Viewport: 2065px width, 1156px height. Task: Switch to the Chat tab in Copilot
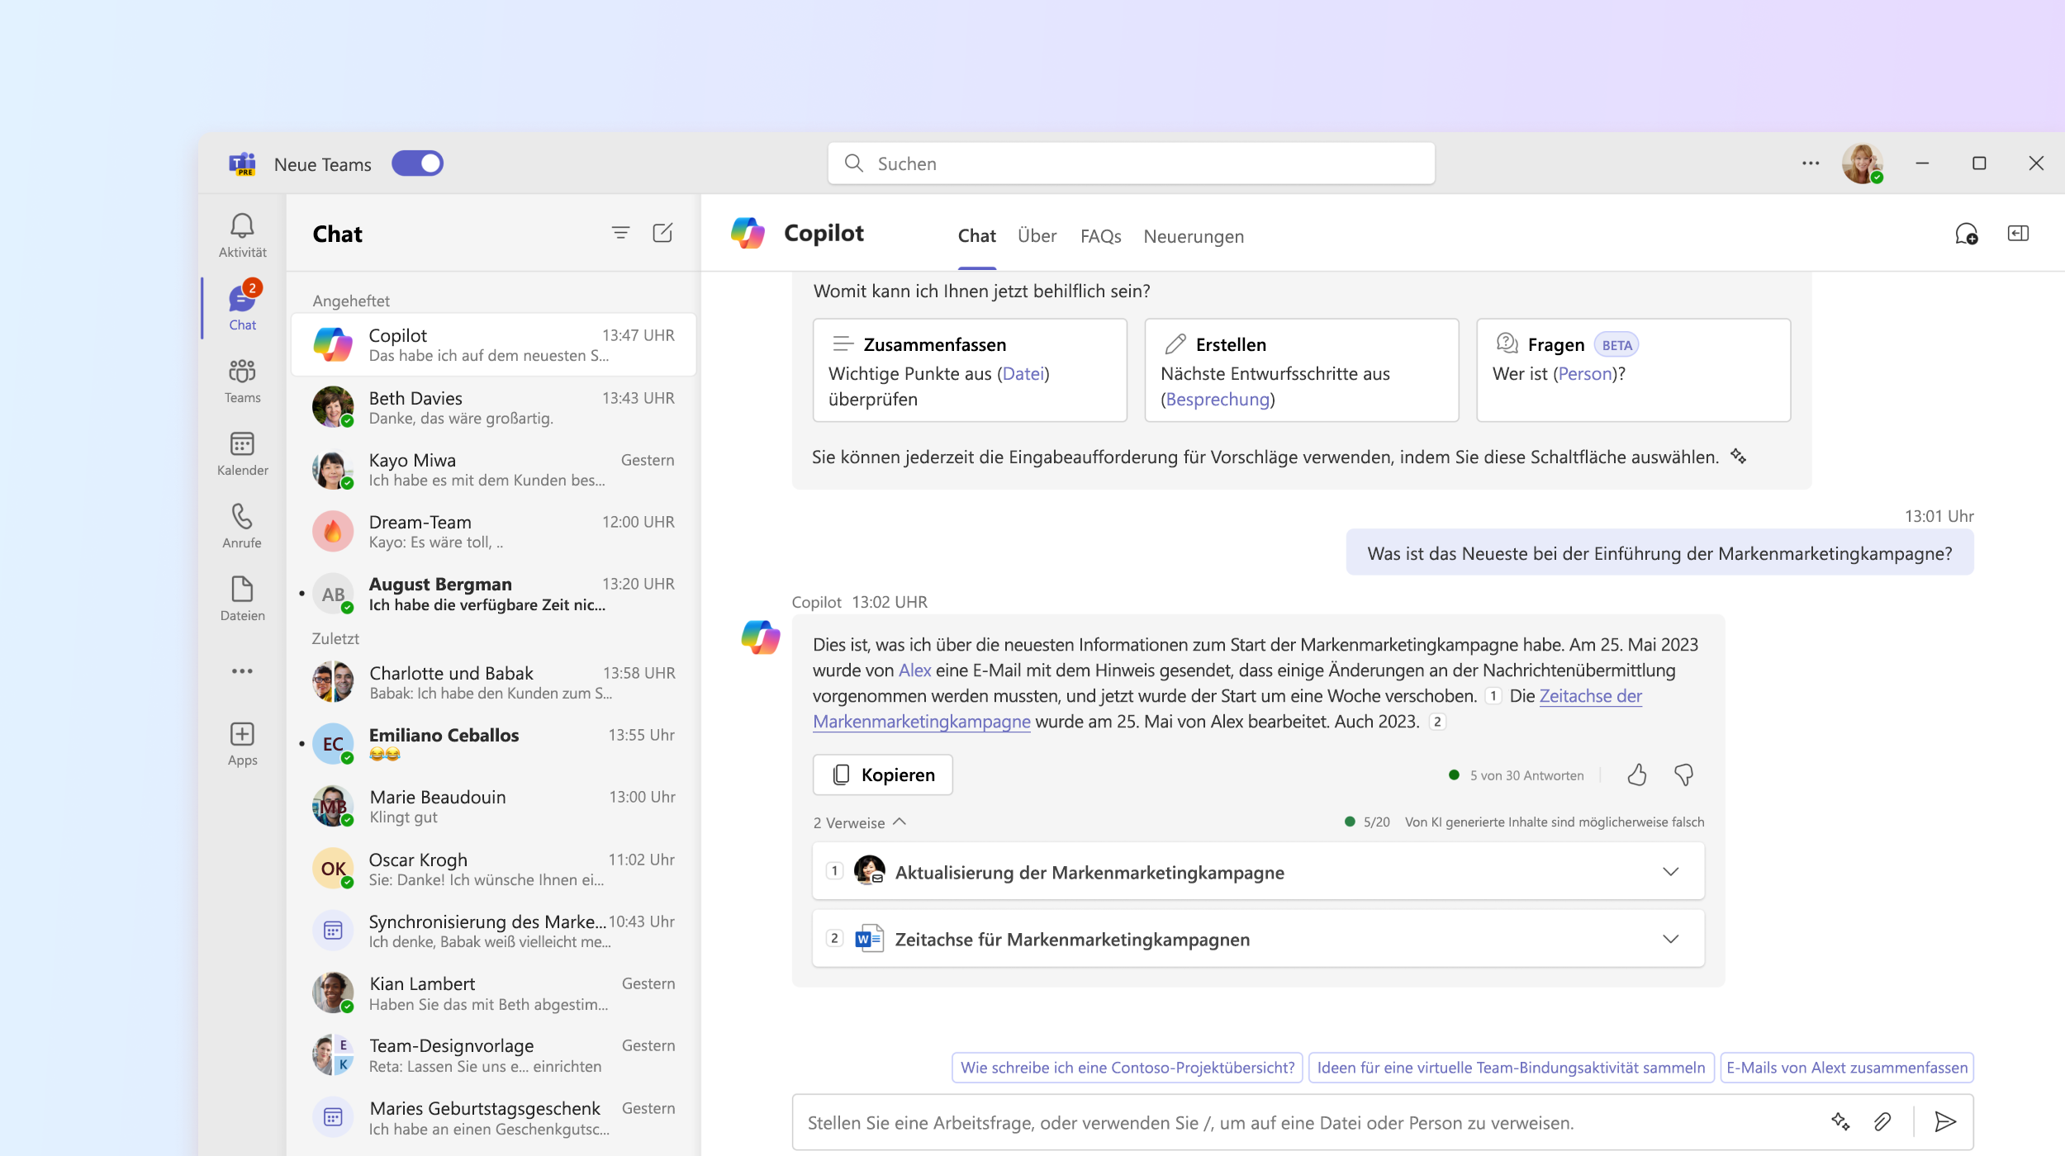pos(977,236)
